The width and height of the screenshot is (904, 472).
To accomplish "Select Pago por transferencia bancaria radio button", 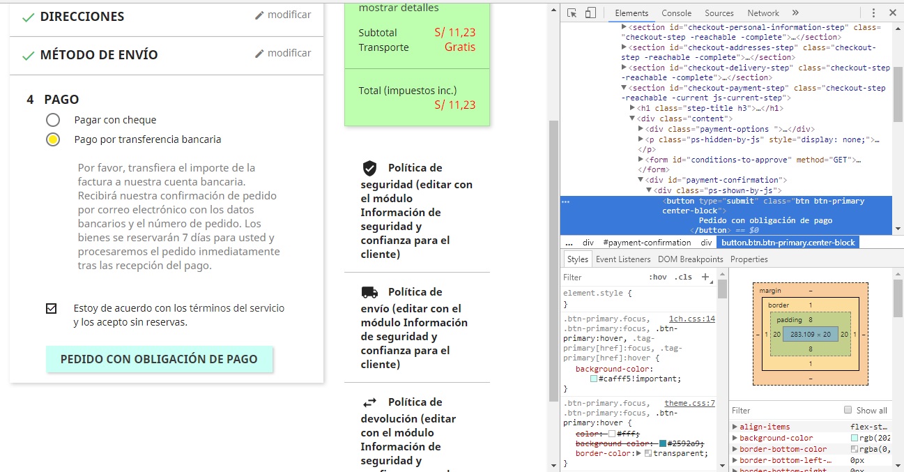I will pos(53,139).
